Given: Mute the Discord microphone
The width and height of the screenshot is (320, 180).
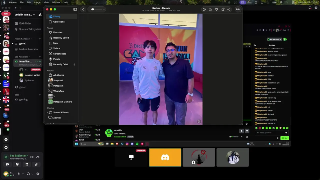Looking at the screenshot, I should (19, 174).
